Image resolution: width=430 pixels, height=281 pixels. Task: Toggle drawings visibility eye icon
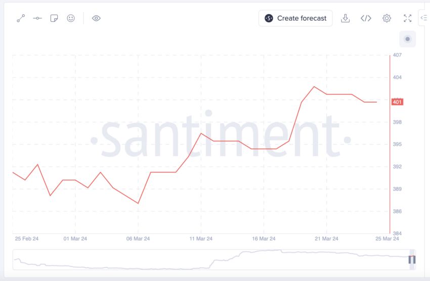96,18
